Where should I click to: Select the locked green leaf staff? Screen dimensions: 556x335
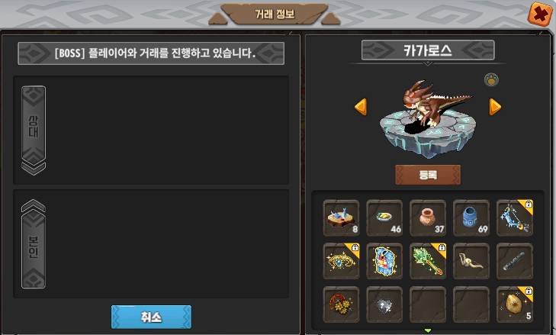[x=428, y=261]
